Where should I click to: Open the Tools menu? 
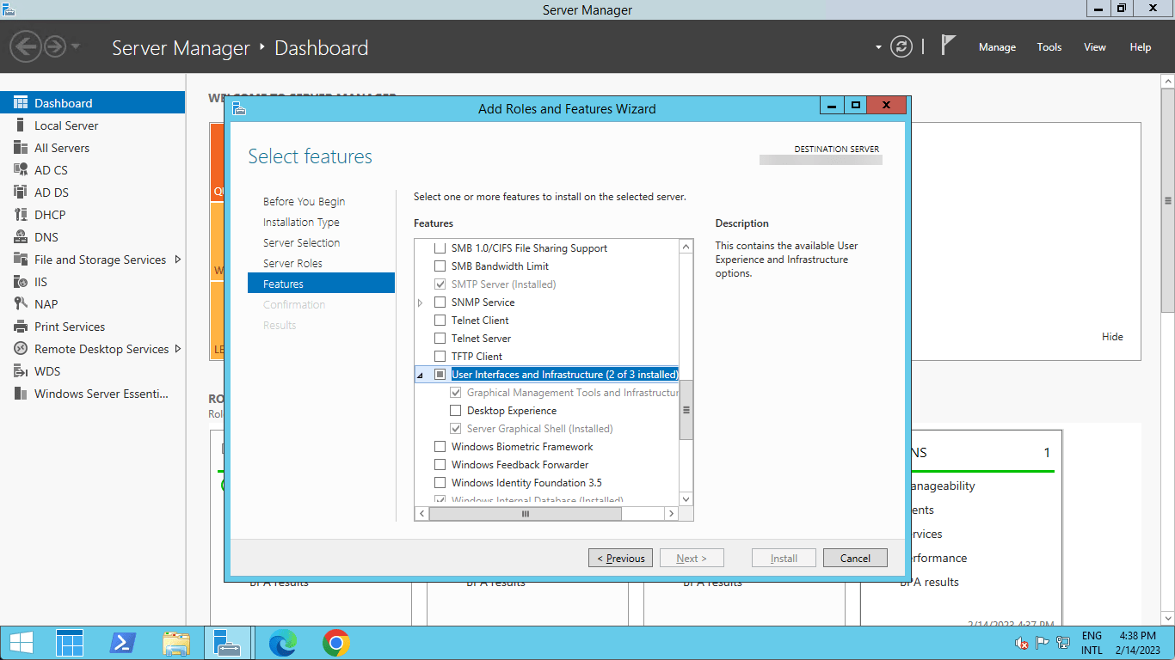click(1049, 47)
